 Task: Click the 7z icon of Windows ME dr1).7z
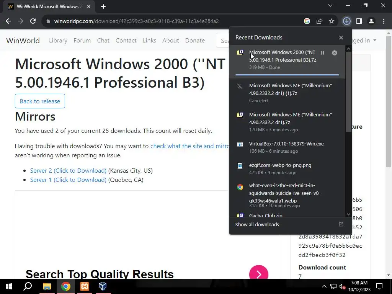[x=240, y=115]
